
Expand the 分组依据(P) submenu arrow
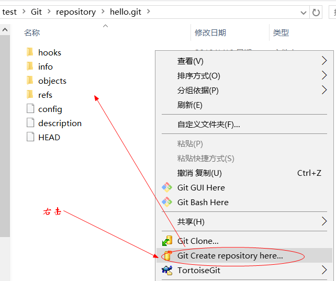click(324, 89)
